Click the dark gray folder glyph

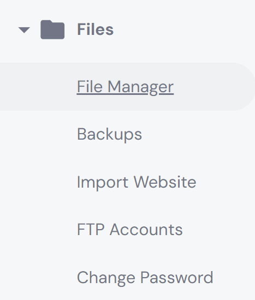(52, 29)
